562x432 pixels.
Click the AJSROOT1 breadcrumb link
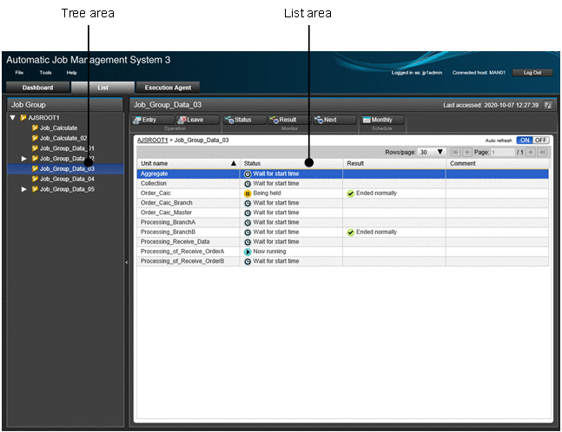coord(152,140)
